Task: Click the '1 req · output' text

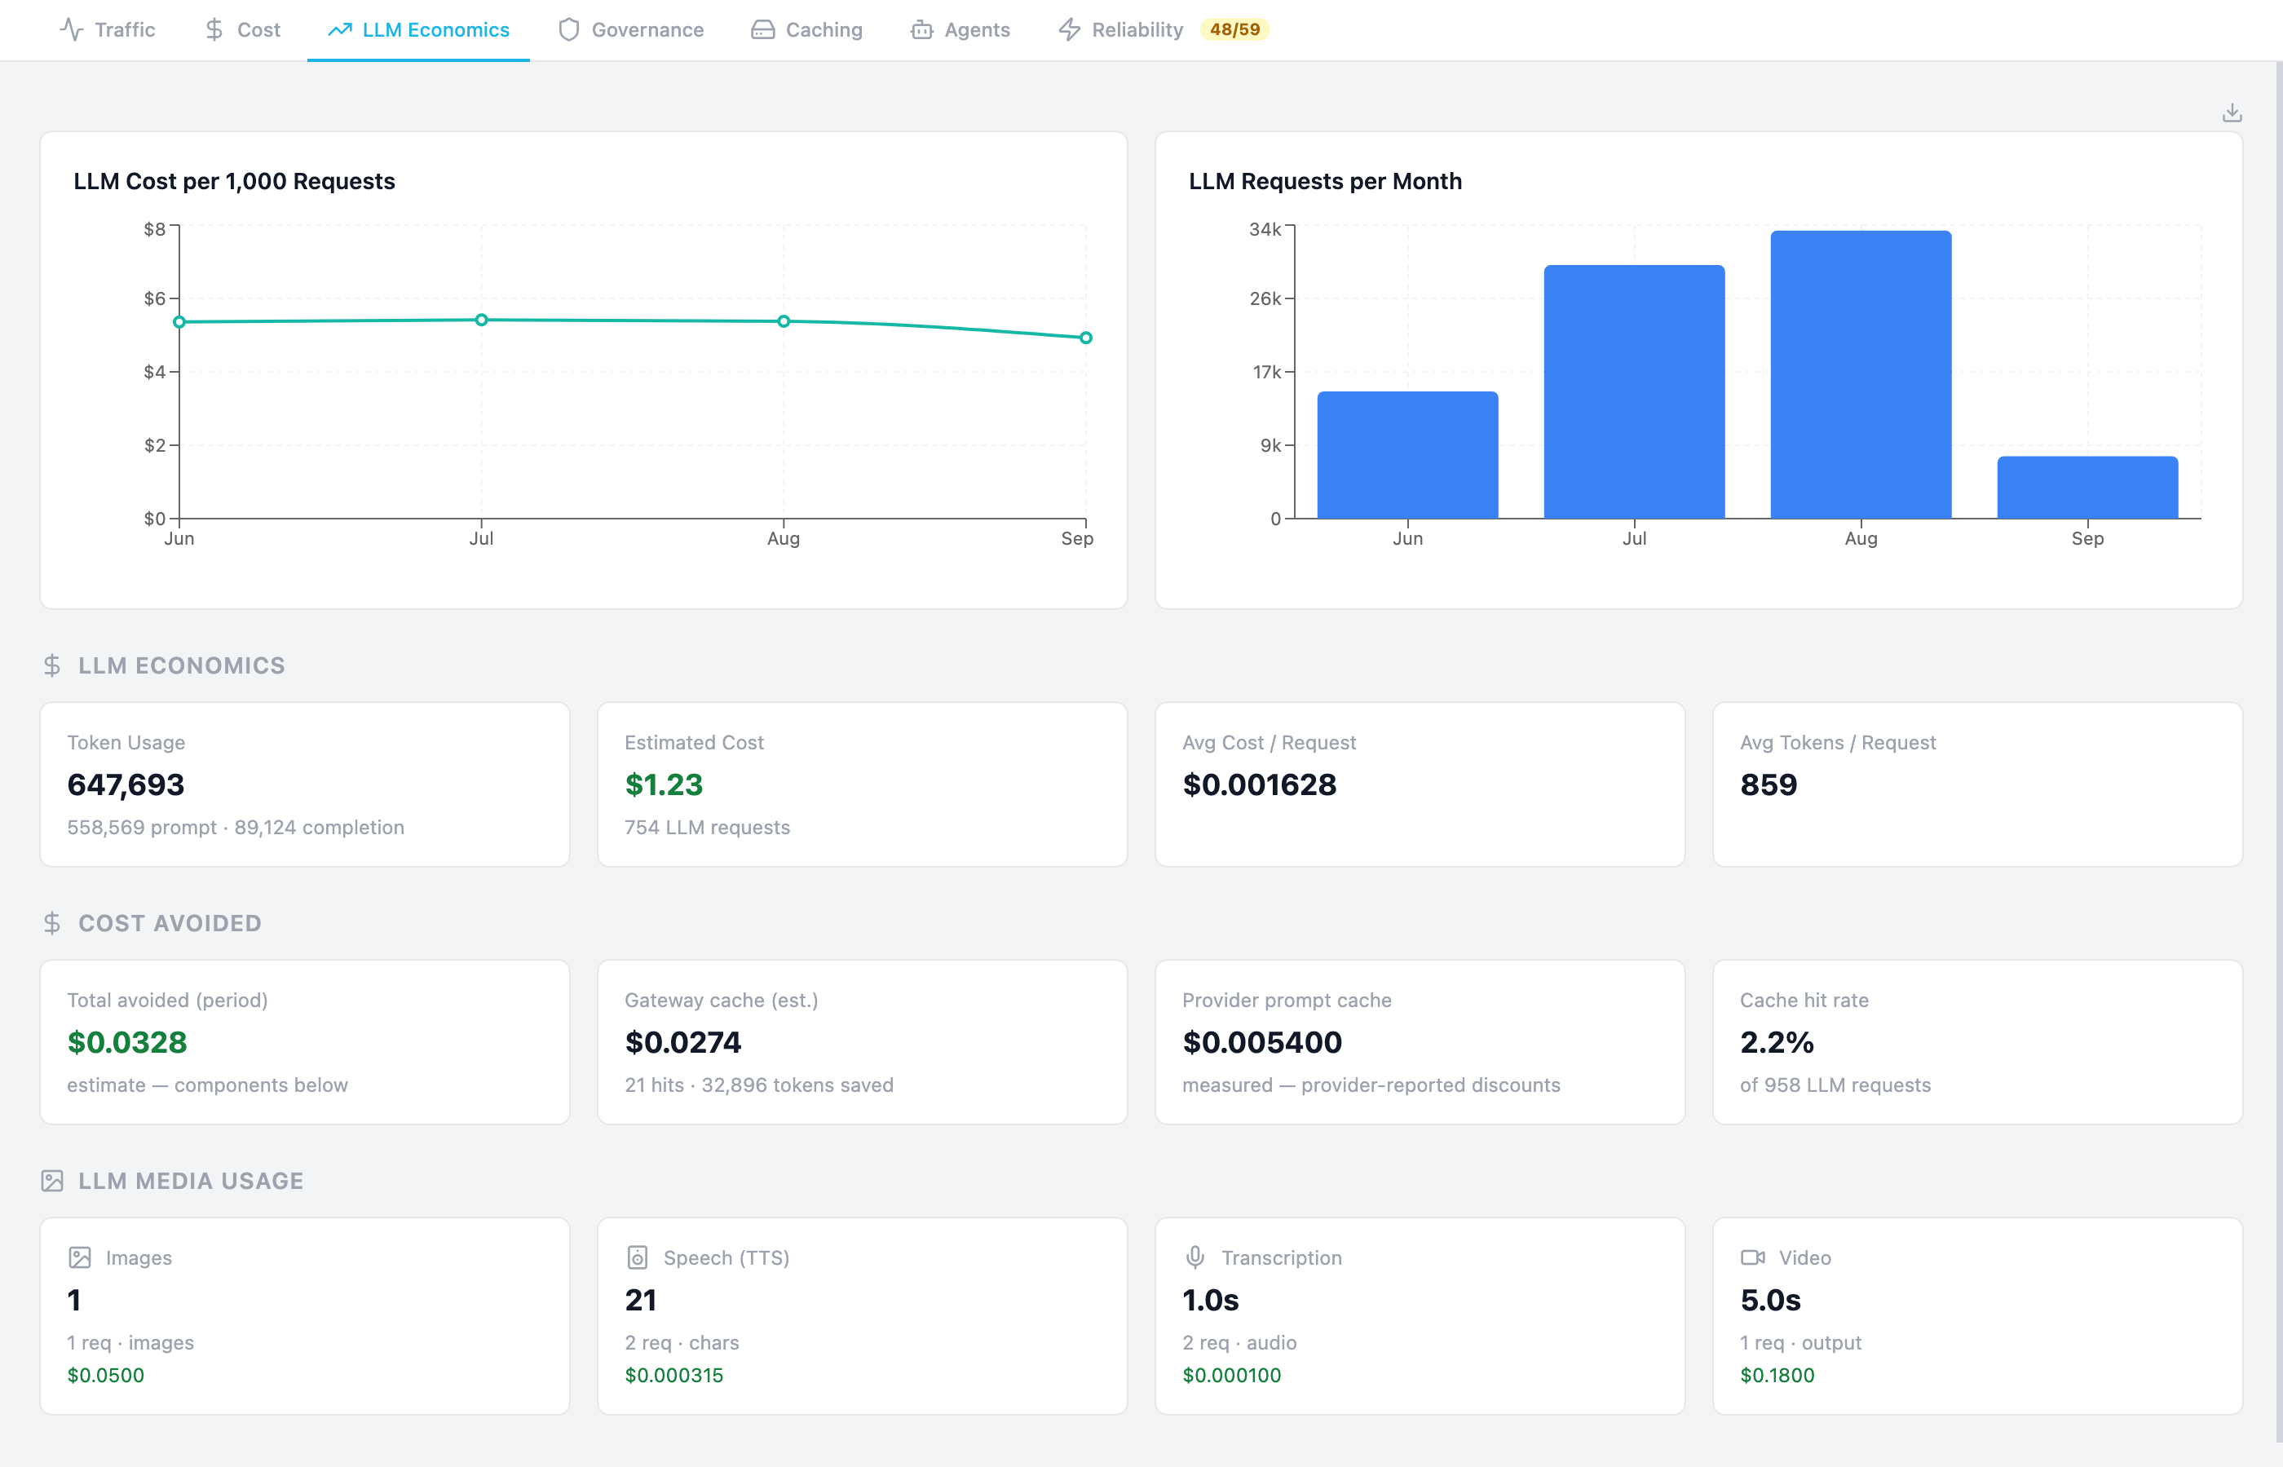Action: pyautogui.click(x=1801, y=1342)
